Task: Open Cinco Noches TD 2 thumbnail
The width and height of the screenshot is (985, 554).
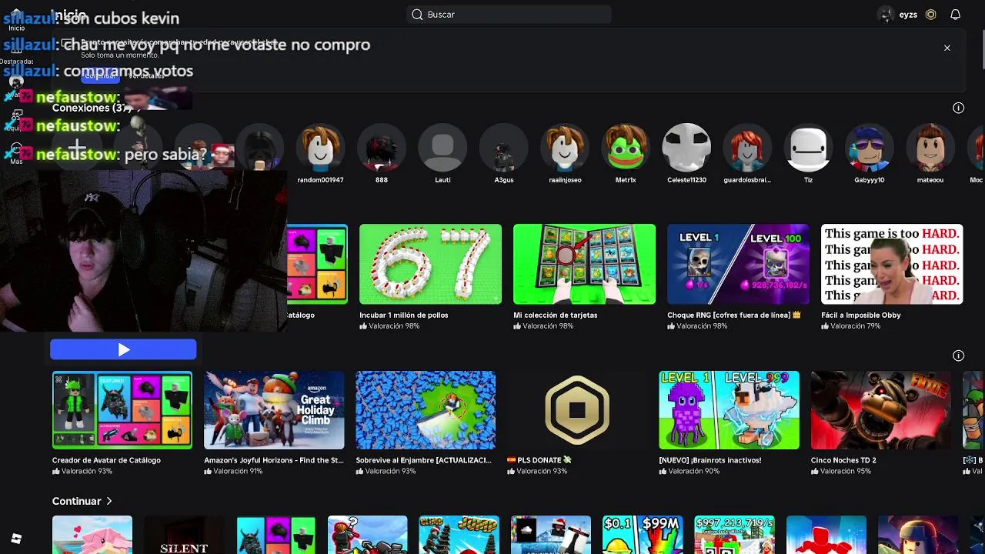Action: [x=880, y=410]
